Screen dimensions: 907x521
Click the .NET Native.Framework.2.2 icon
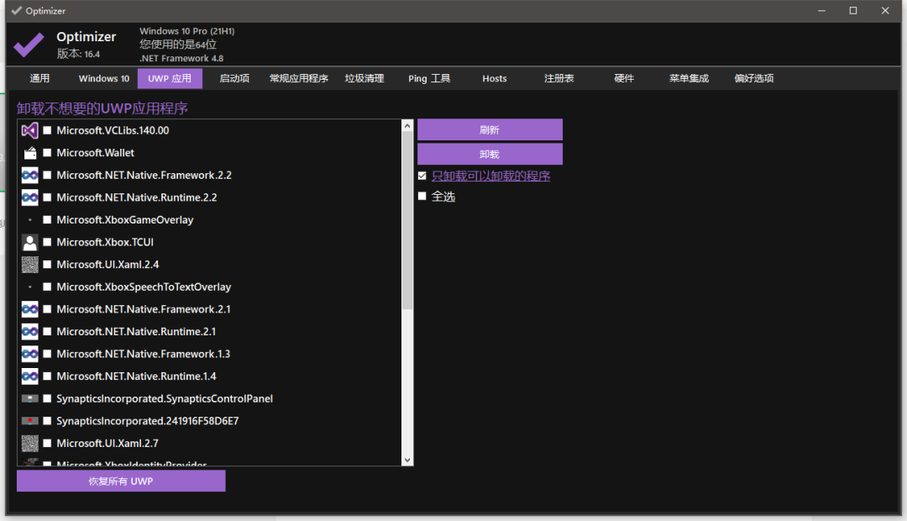(29, 175)
